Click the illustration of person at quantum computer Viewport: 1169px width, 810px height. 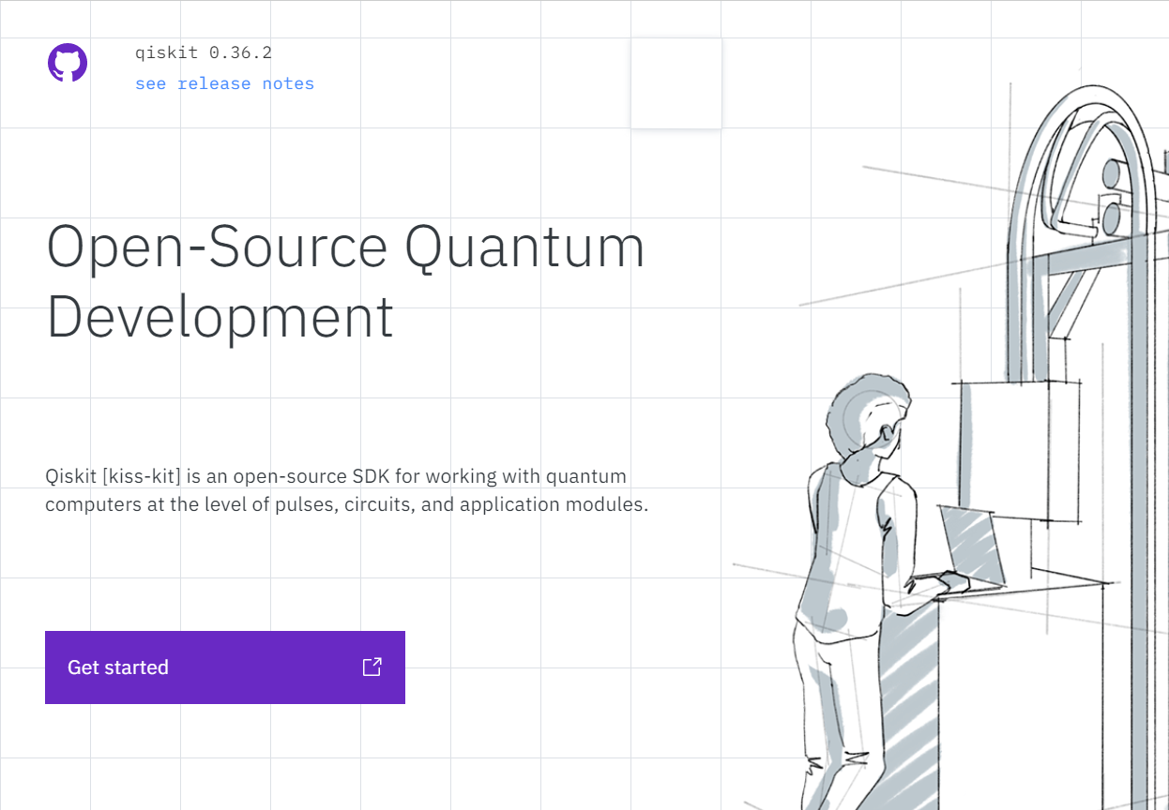coord(950,445)
